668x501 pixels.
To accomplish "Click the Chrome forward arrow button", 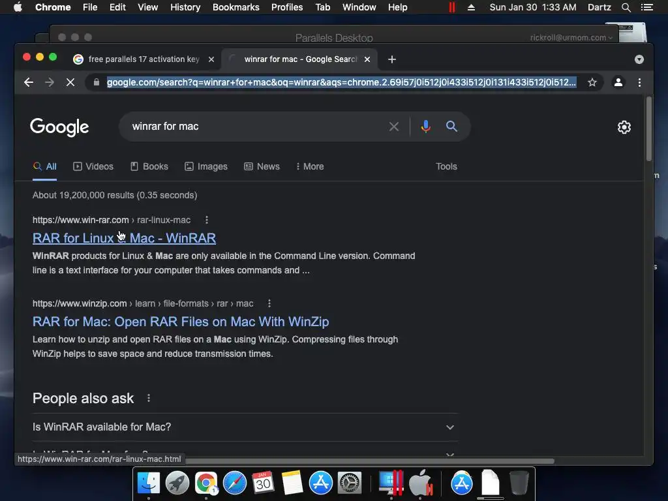I will pyautogui.click(x=50, y=82).
